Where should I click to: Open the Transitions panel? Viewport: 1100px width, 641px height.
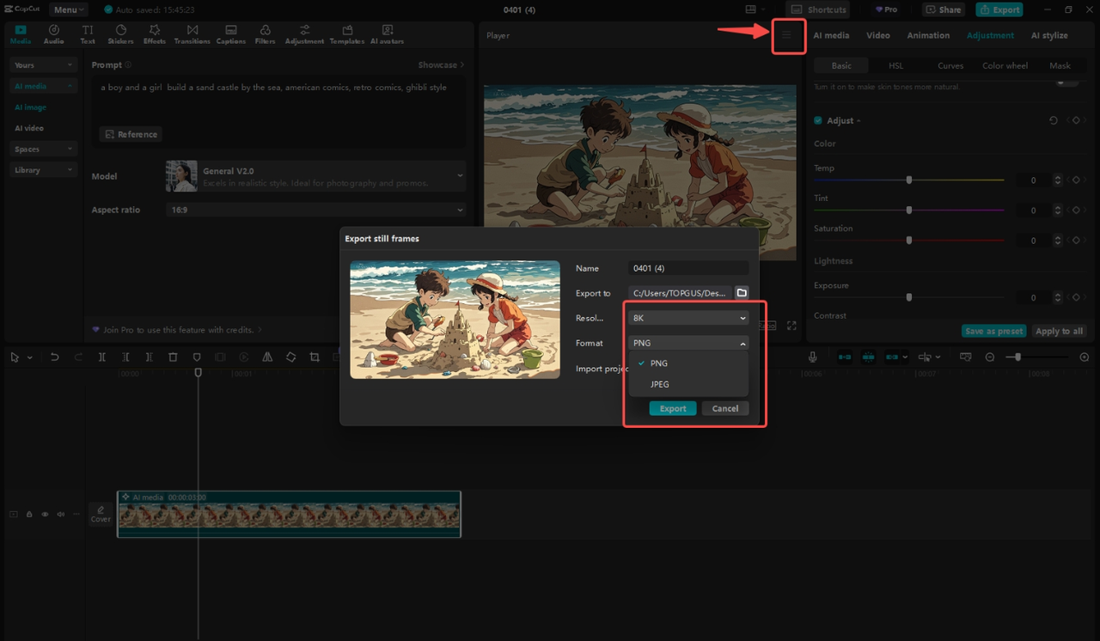point(192,34)
